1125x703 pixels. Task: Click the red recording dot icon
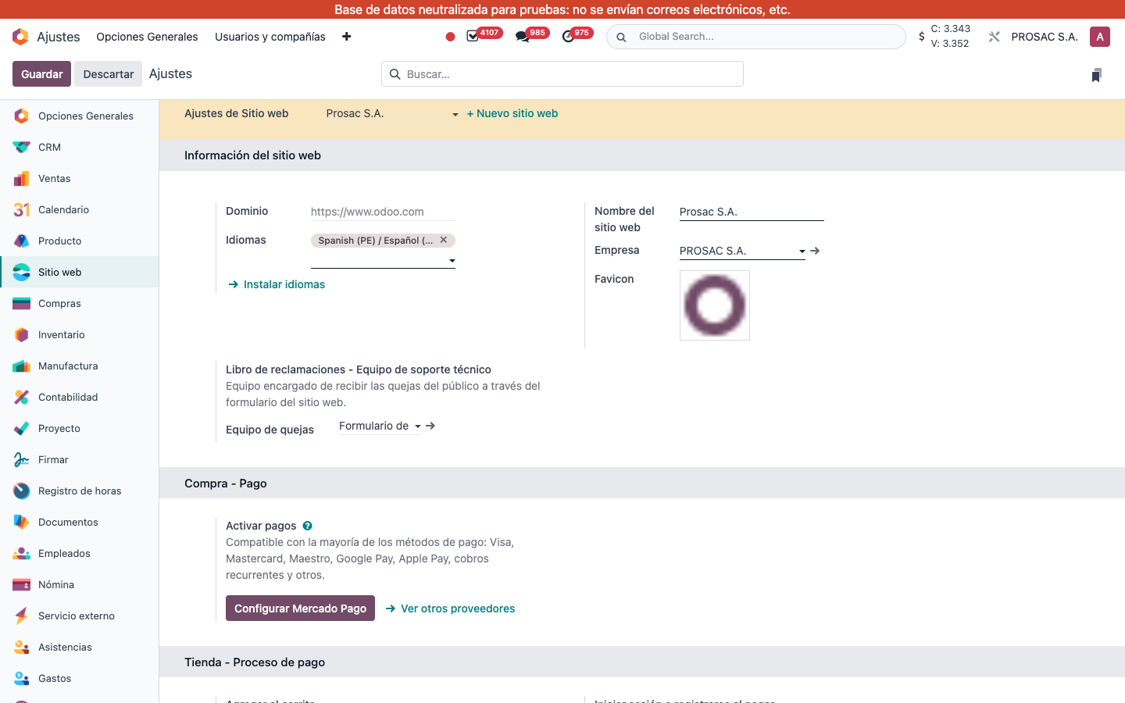450,37
